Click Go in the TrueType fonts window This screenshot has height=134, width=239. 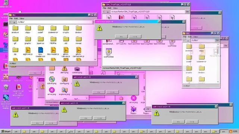coord(187,12)
